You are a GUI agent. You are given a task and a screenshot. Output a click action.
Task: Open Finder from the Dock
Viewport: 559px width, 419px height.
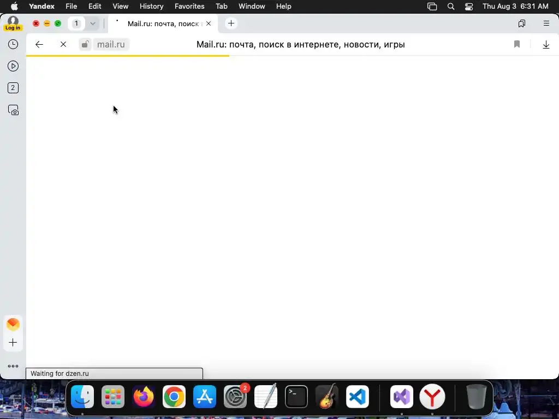pyautogui.click(x=82, y=397)
